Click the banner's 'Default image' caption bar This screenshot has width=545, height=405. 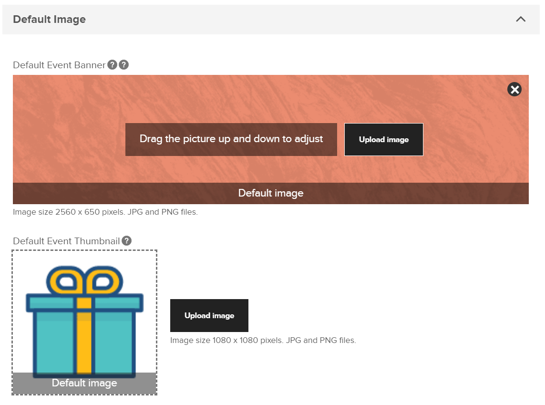[x=271, y=193]
